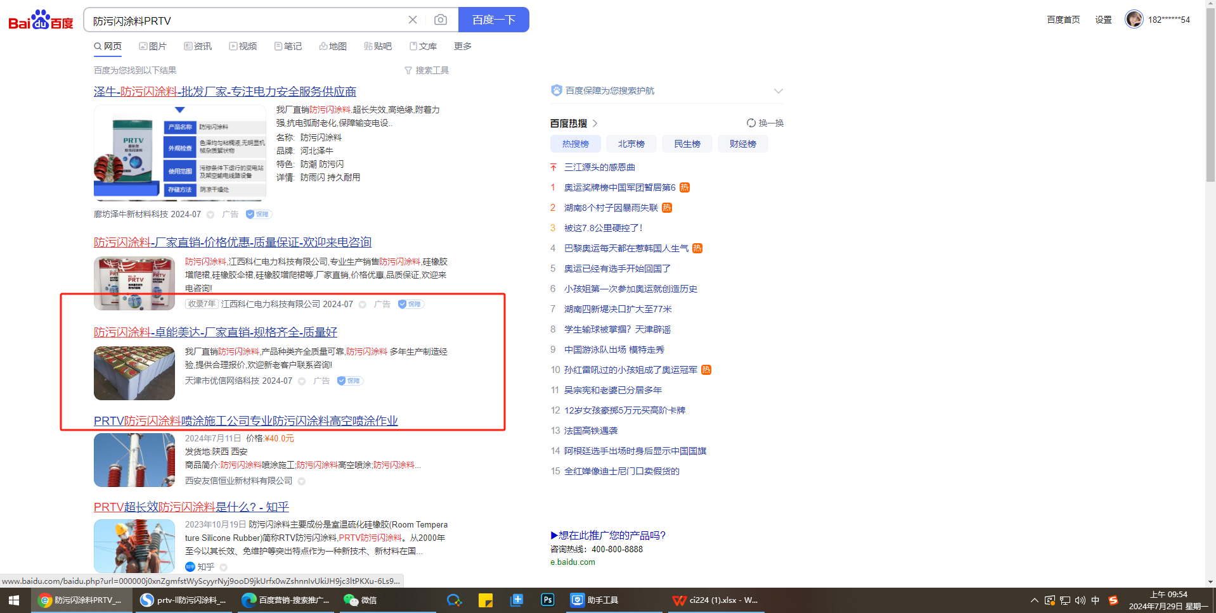Open the Windows Start menu

click(x=14, y=600)
